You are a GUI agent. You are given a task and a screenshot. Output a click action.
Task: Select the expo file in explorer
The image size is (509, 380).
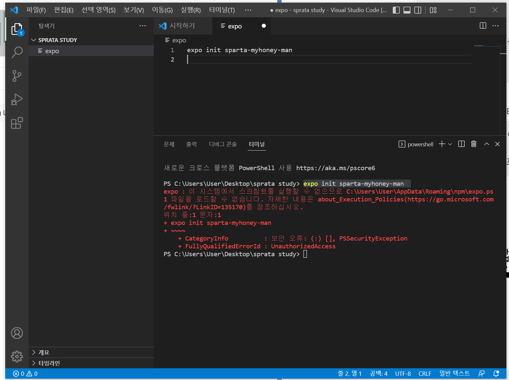pyautogui.click(x=91, y=51)
